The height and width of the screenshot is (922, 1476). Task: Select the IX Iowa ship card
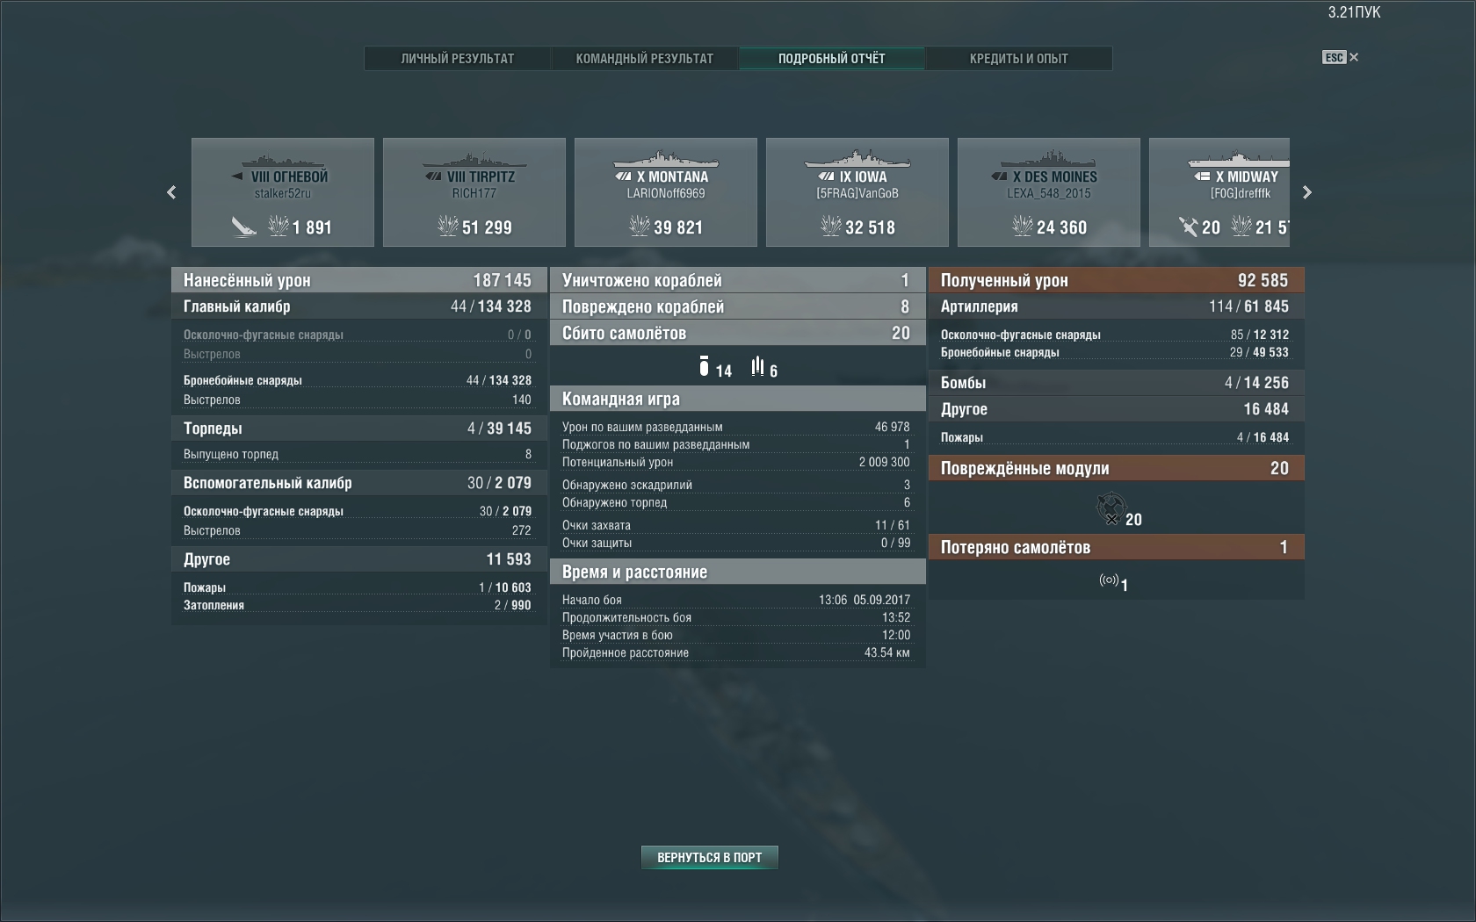(857, 192)
